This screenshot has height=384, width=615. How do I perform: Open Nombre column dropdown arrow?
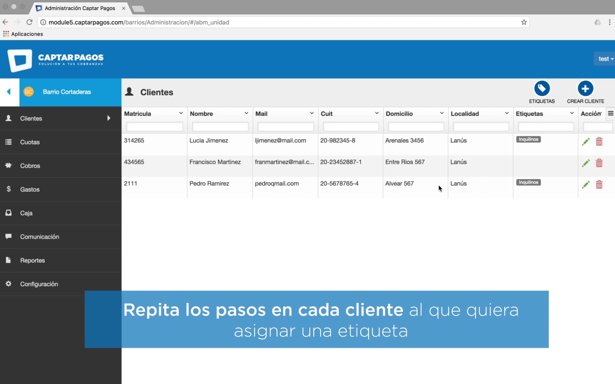pyautogui.click(x=246, y=113)
